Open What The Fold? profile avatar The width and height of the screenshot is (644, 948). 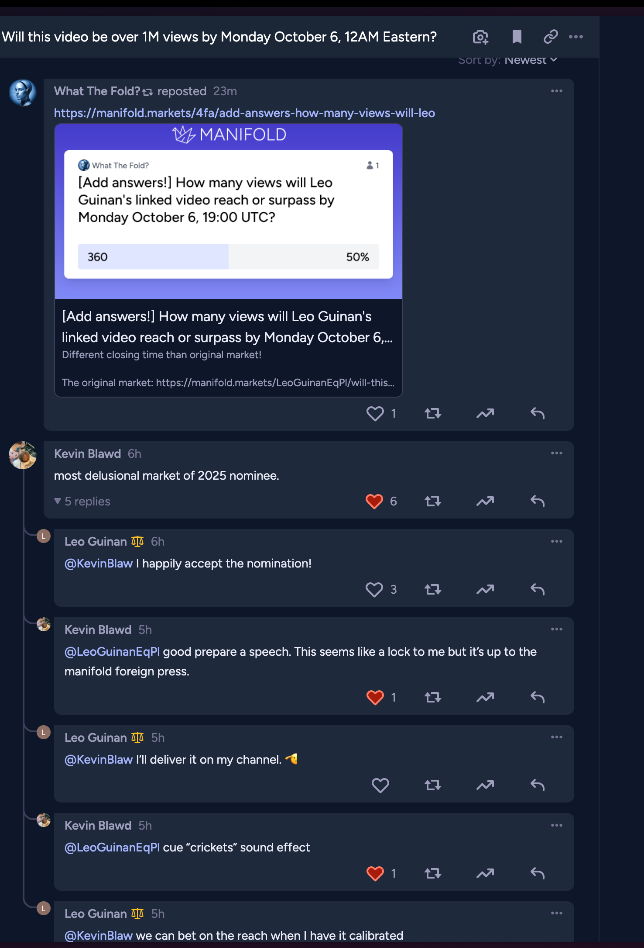(23, 93)
